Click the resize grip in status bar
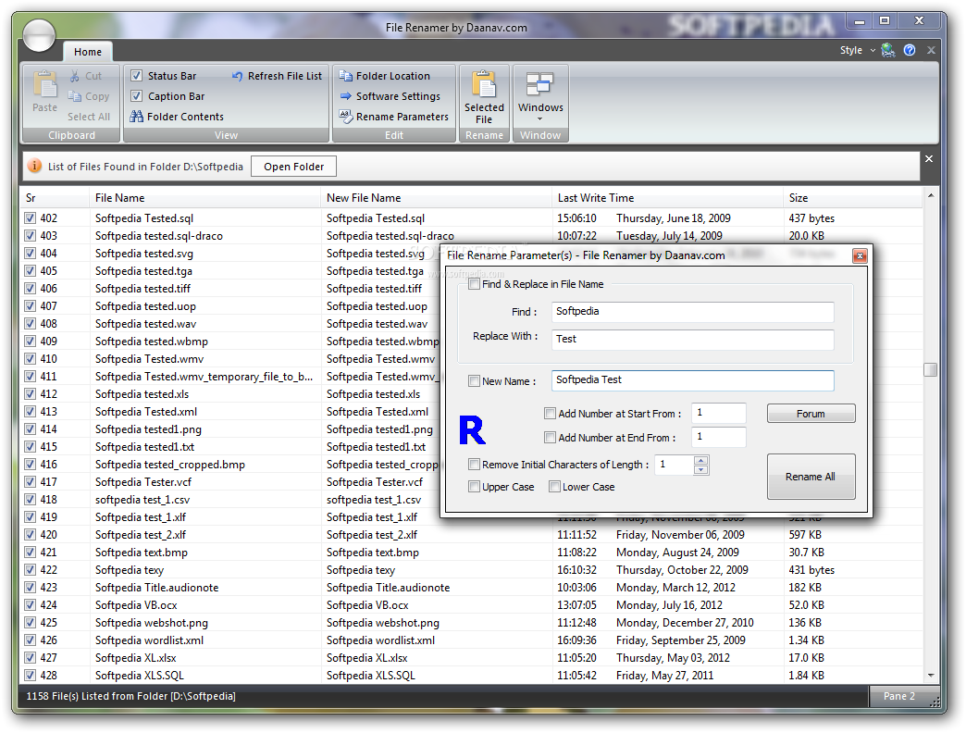This screenshot has height=733, width=966. click(934, 701)
